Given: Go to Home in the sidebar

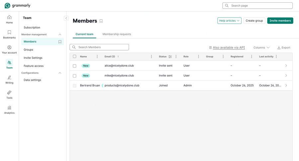Looking at the screenshot, I should coord(9,20).
